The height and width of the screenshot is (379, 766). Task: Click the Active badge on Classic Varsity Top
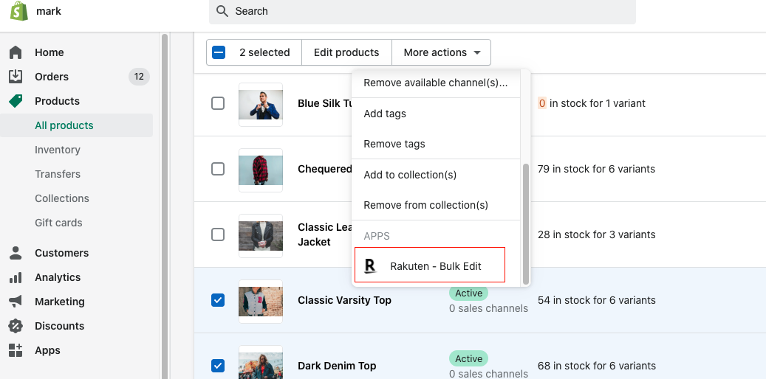click(468, 293)
